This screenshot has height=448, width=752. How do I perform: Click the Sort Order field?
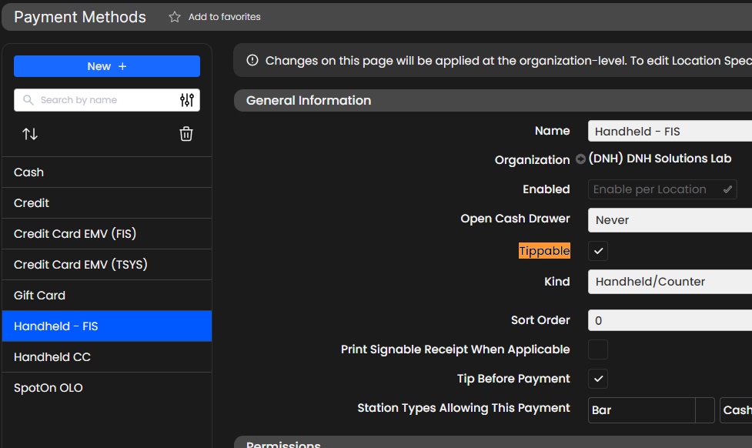point(670,320)
